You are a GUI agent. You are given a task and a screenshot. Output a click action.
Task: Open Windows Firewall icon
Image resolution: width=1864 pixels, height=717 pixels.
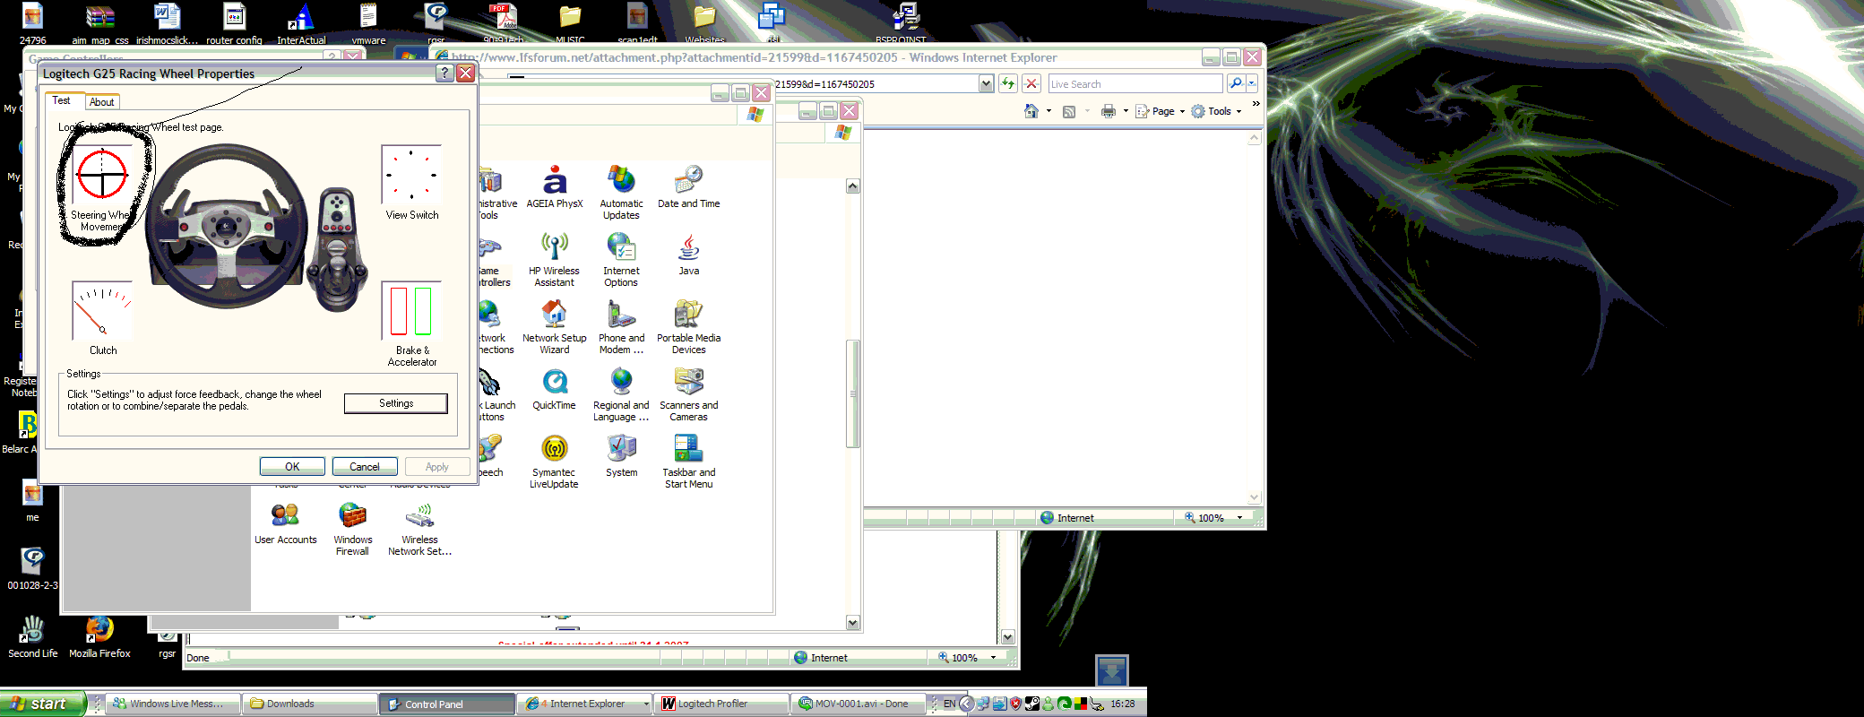pos(352,528)
